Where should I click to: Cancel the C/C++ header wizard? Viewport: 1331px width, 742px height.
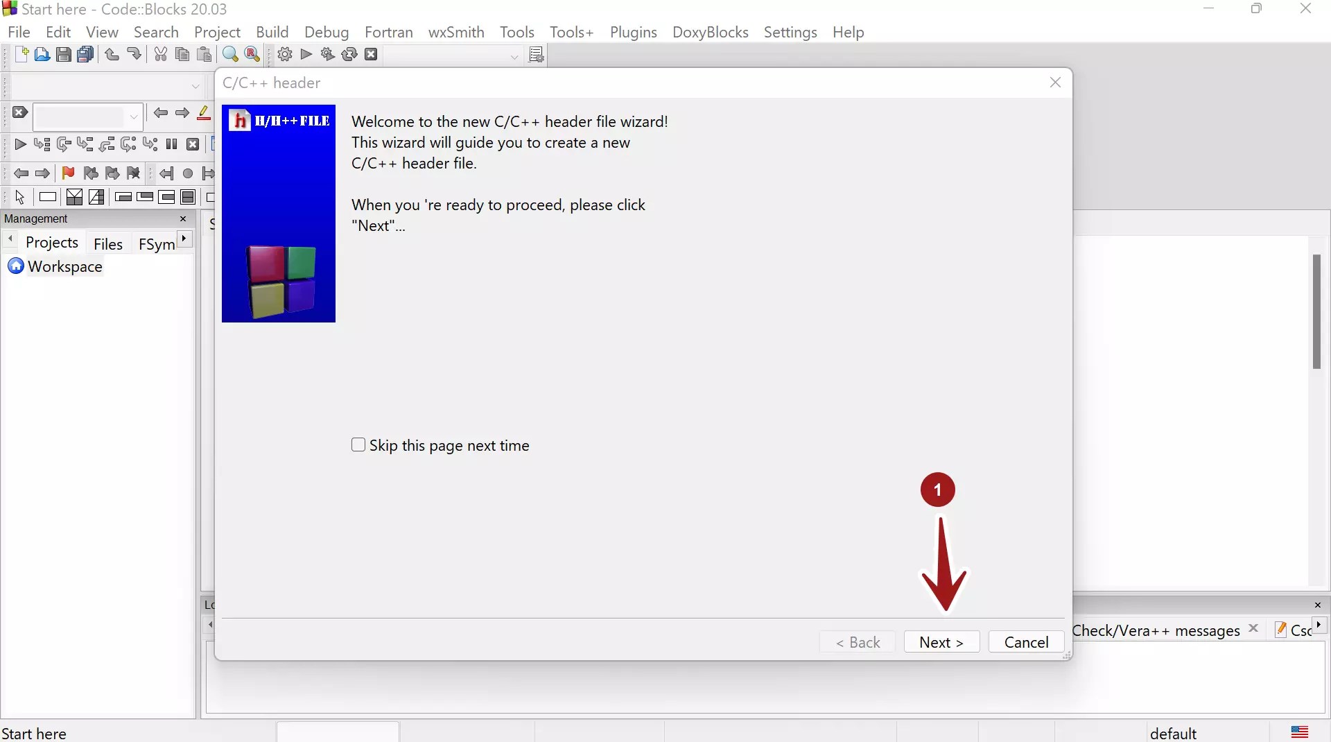tap(1026, 641)
